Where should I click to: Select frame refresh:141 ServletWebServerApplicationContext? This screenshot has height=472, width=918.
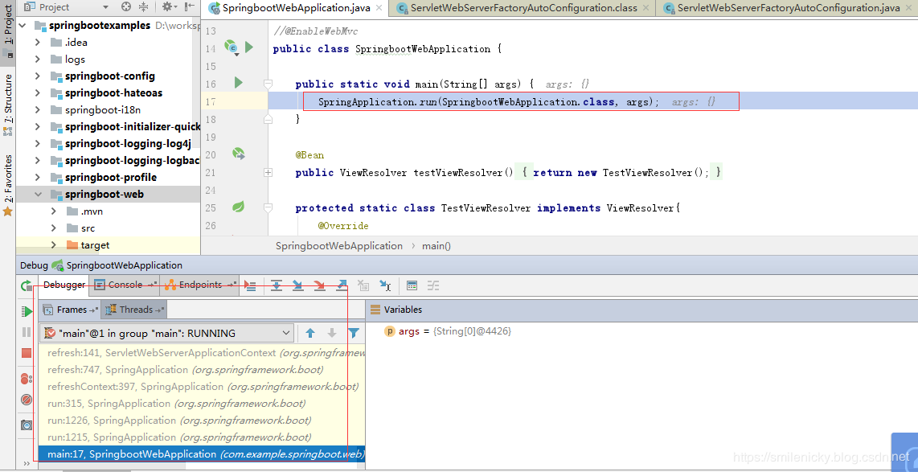click(202, 353)
